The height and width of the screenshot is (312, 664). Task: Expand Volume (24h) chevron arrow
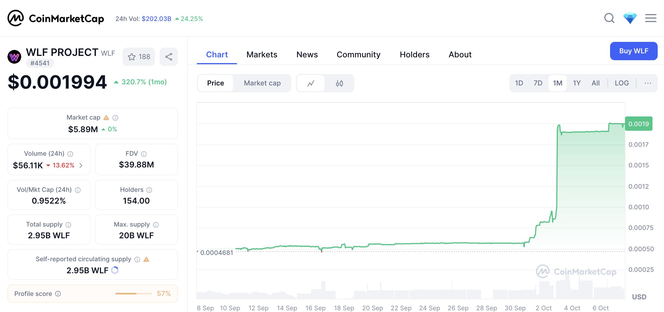[x=81, y=165]
